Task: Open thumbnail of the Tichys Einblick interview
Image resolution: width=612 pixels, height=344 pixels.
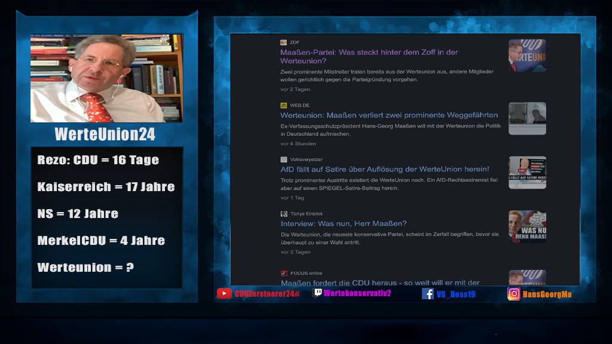Action: (x=527, y=226)
